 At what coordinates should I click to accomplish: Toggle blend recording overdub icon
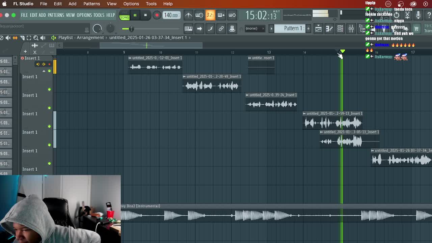click(x=221, y=15)
